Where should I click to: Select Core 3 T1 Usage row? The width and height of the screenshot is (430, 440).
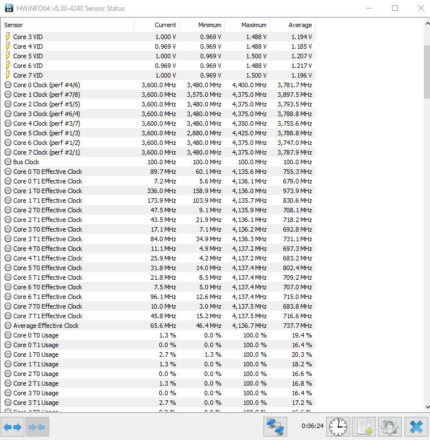pyautogui.click(x=158, y=403)
